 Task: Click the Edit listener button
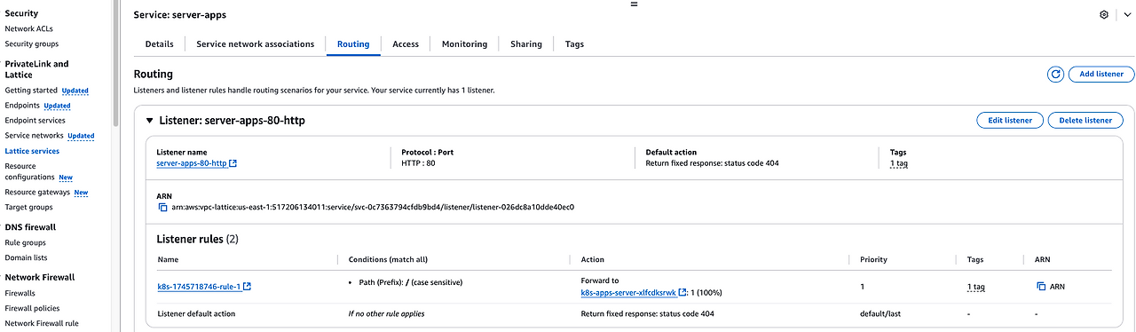pos(1010,120)
